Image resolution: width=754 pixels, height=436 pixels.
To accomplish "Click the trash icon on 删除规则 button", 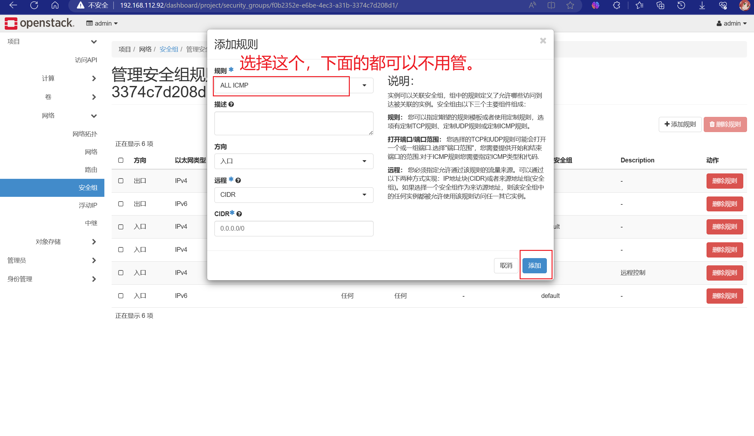I will [x=713, y=124].
